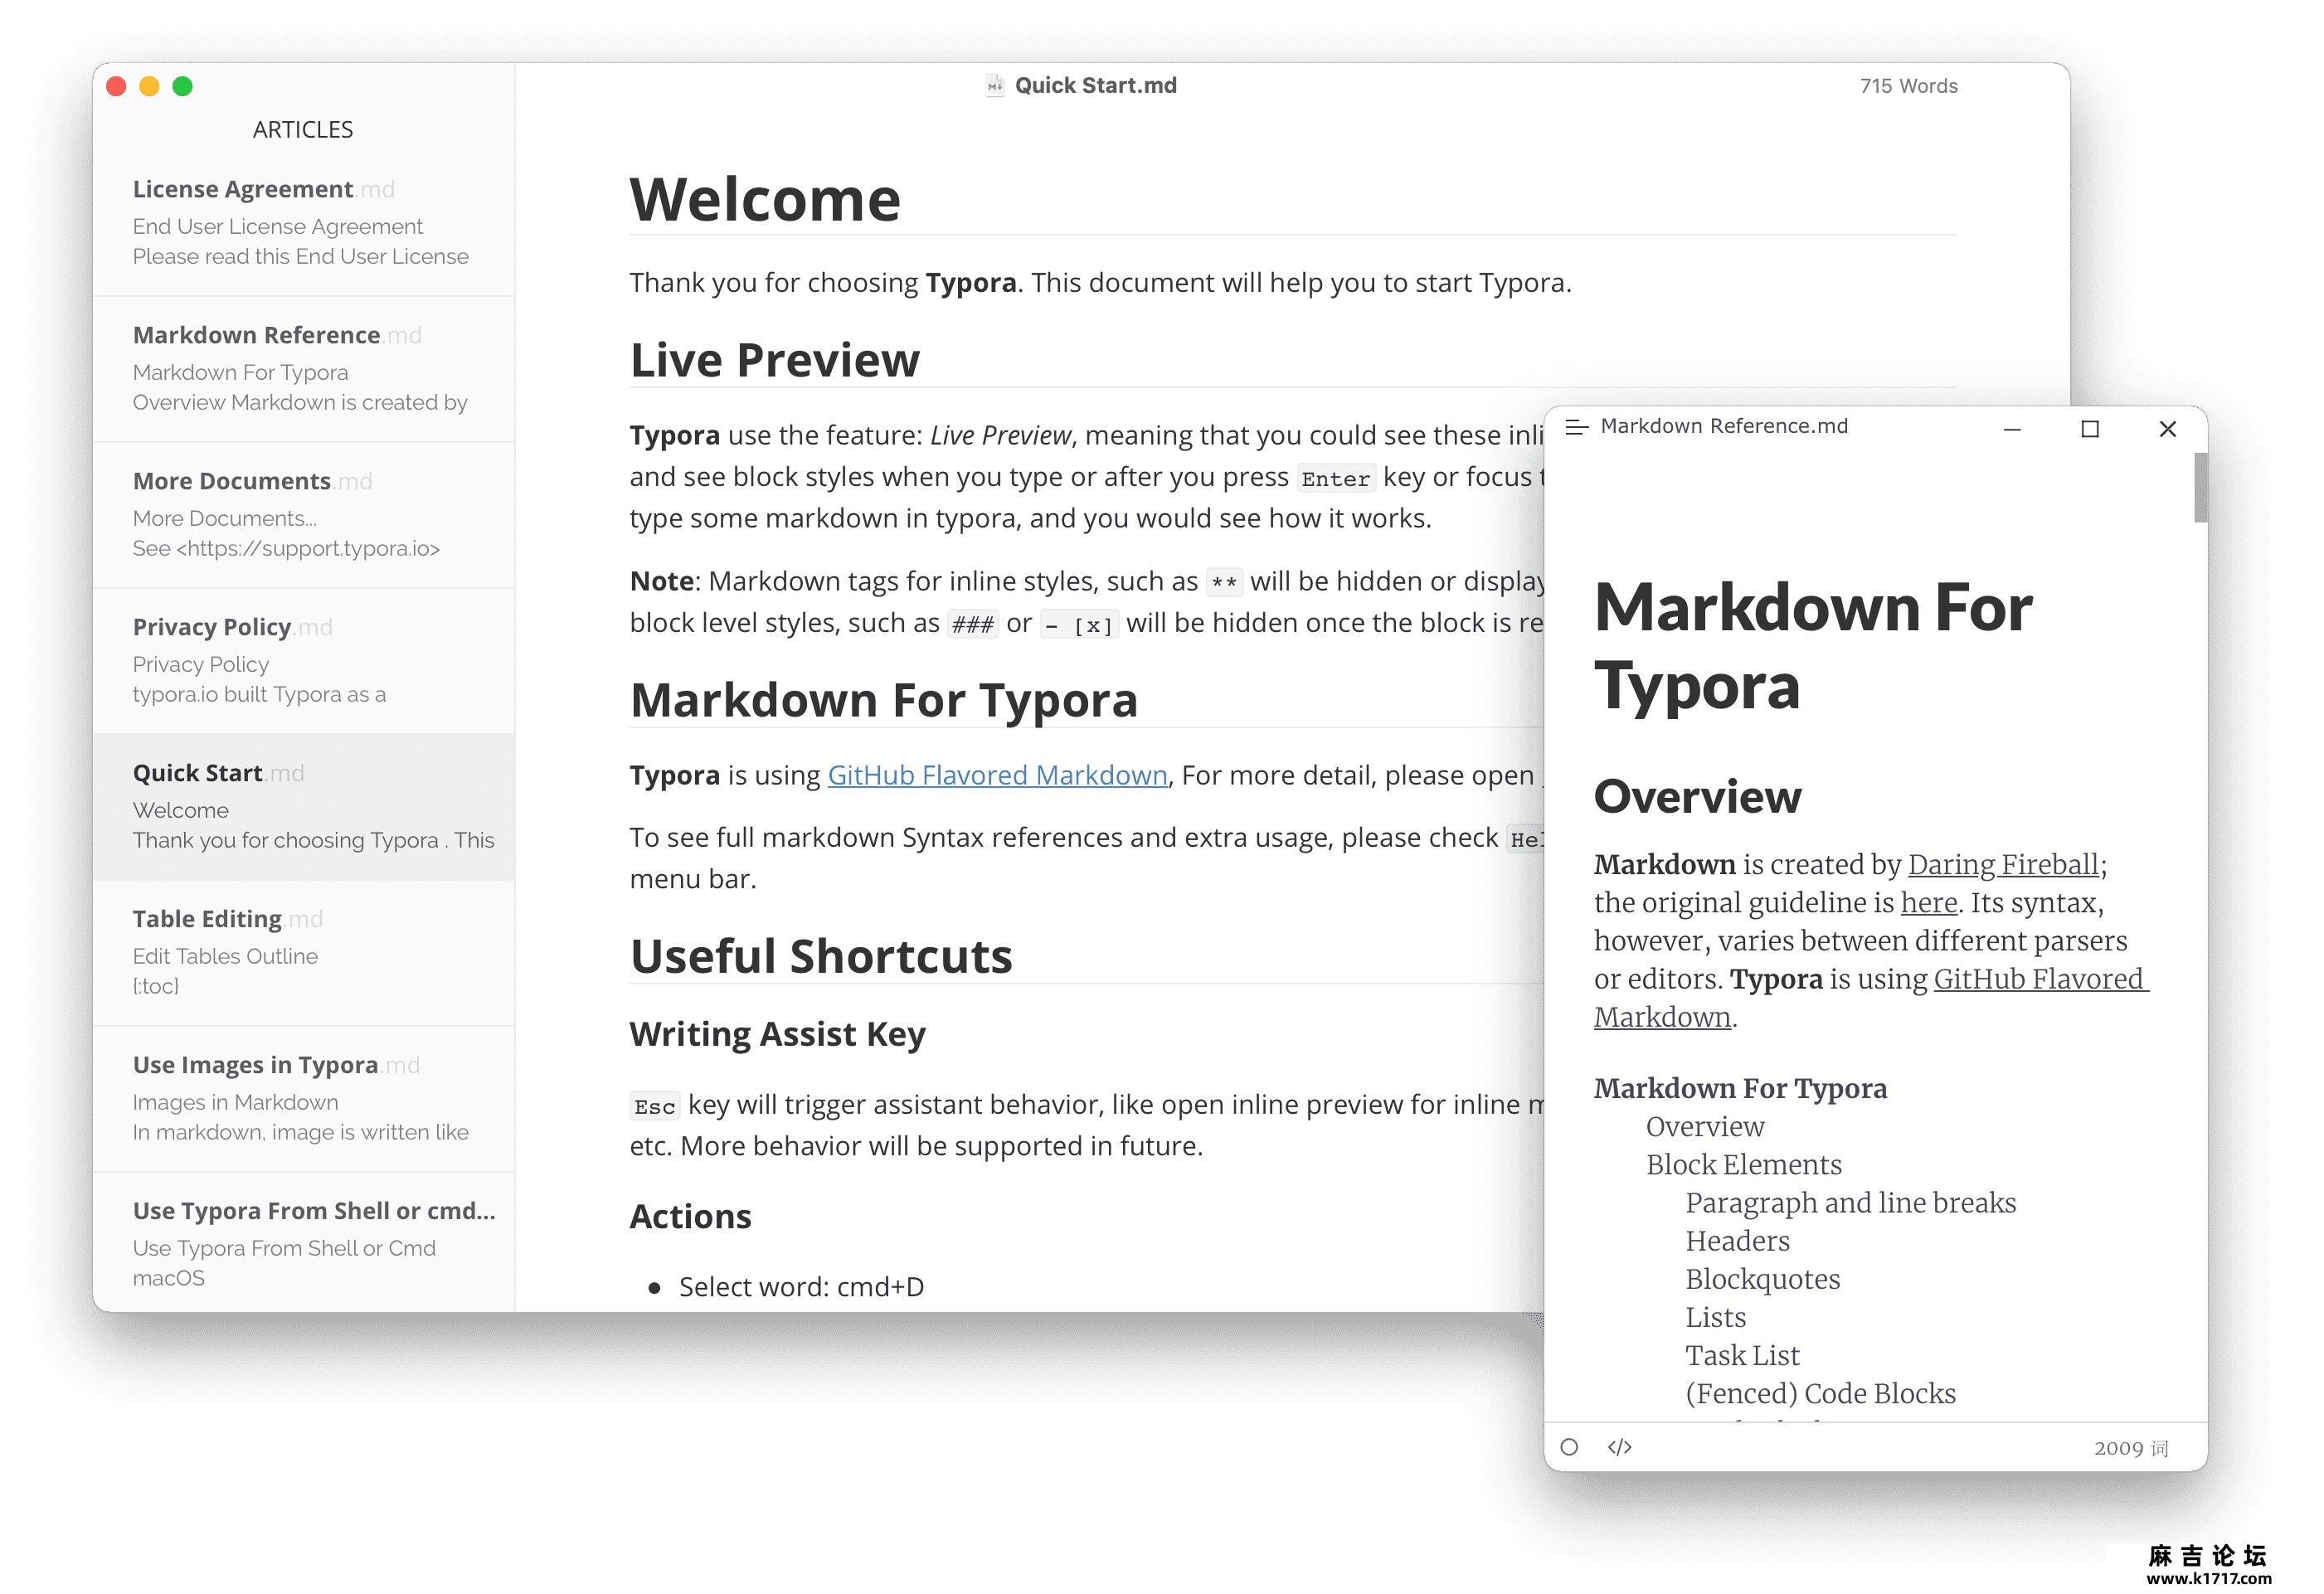The width and height of the screenshot is (2324, 1594).
Task: Click the Overview heading in Markdown Reference
Action: (1697, 796)
